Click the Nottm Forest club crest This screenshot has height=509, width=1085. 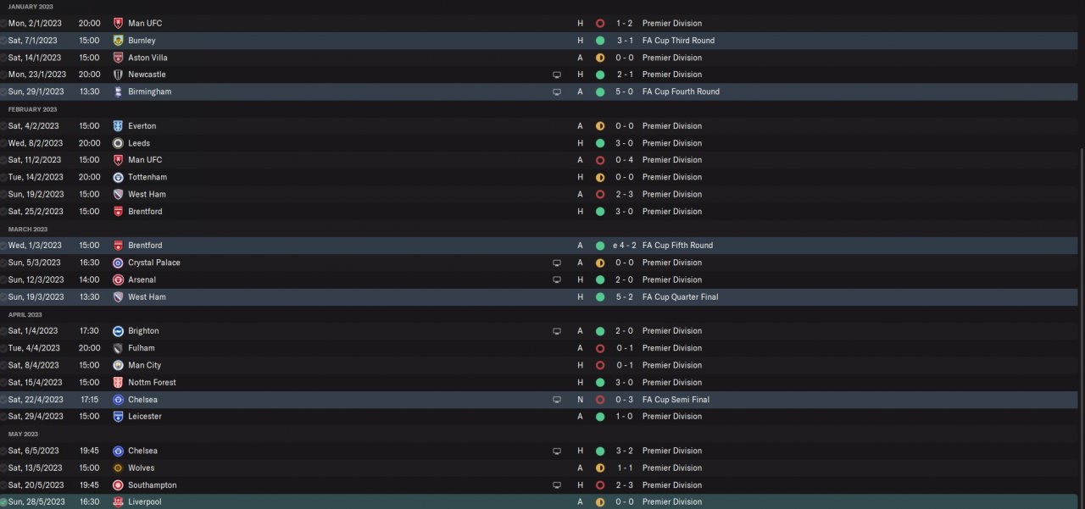(x=118, y=382)
